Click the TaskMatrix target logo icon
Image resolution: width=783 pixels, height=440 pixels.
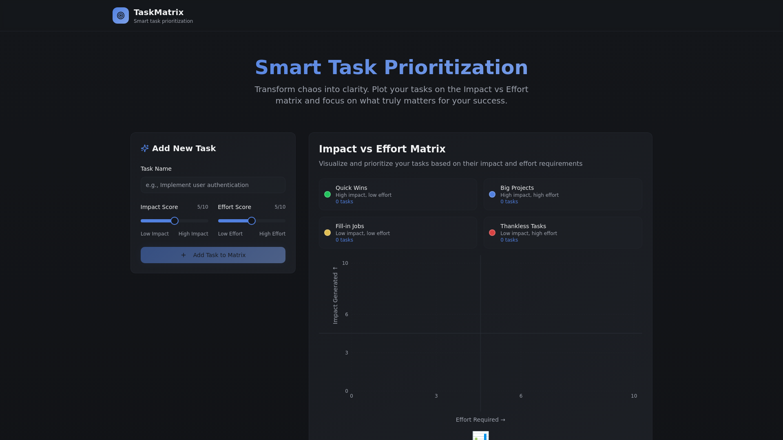coord(120,15)
